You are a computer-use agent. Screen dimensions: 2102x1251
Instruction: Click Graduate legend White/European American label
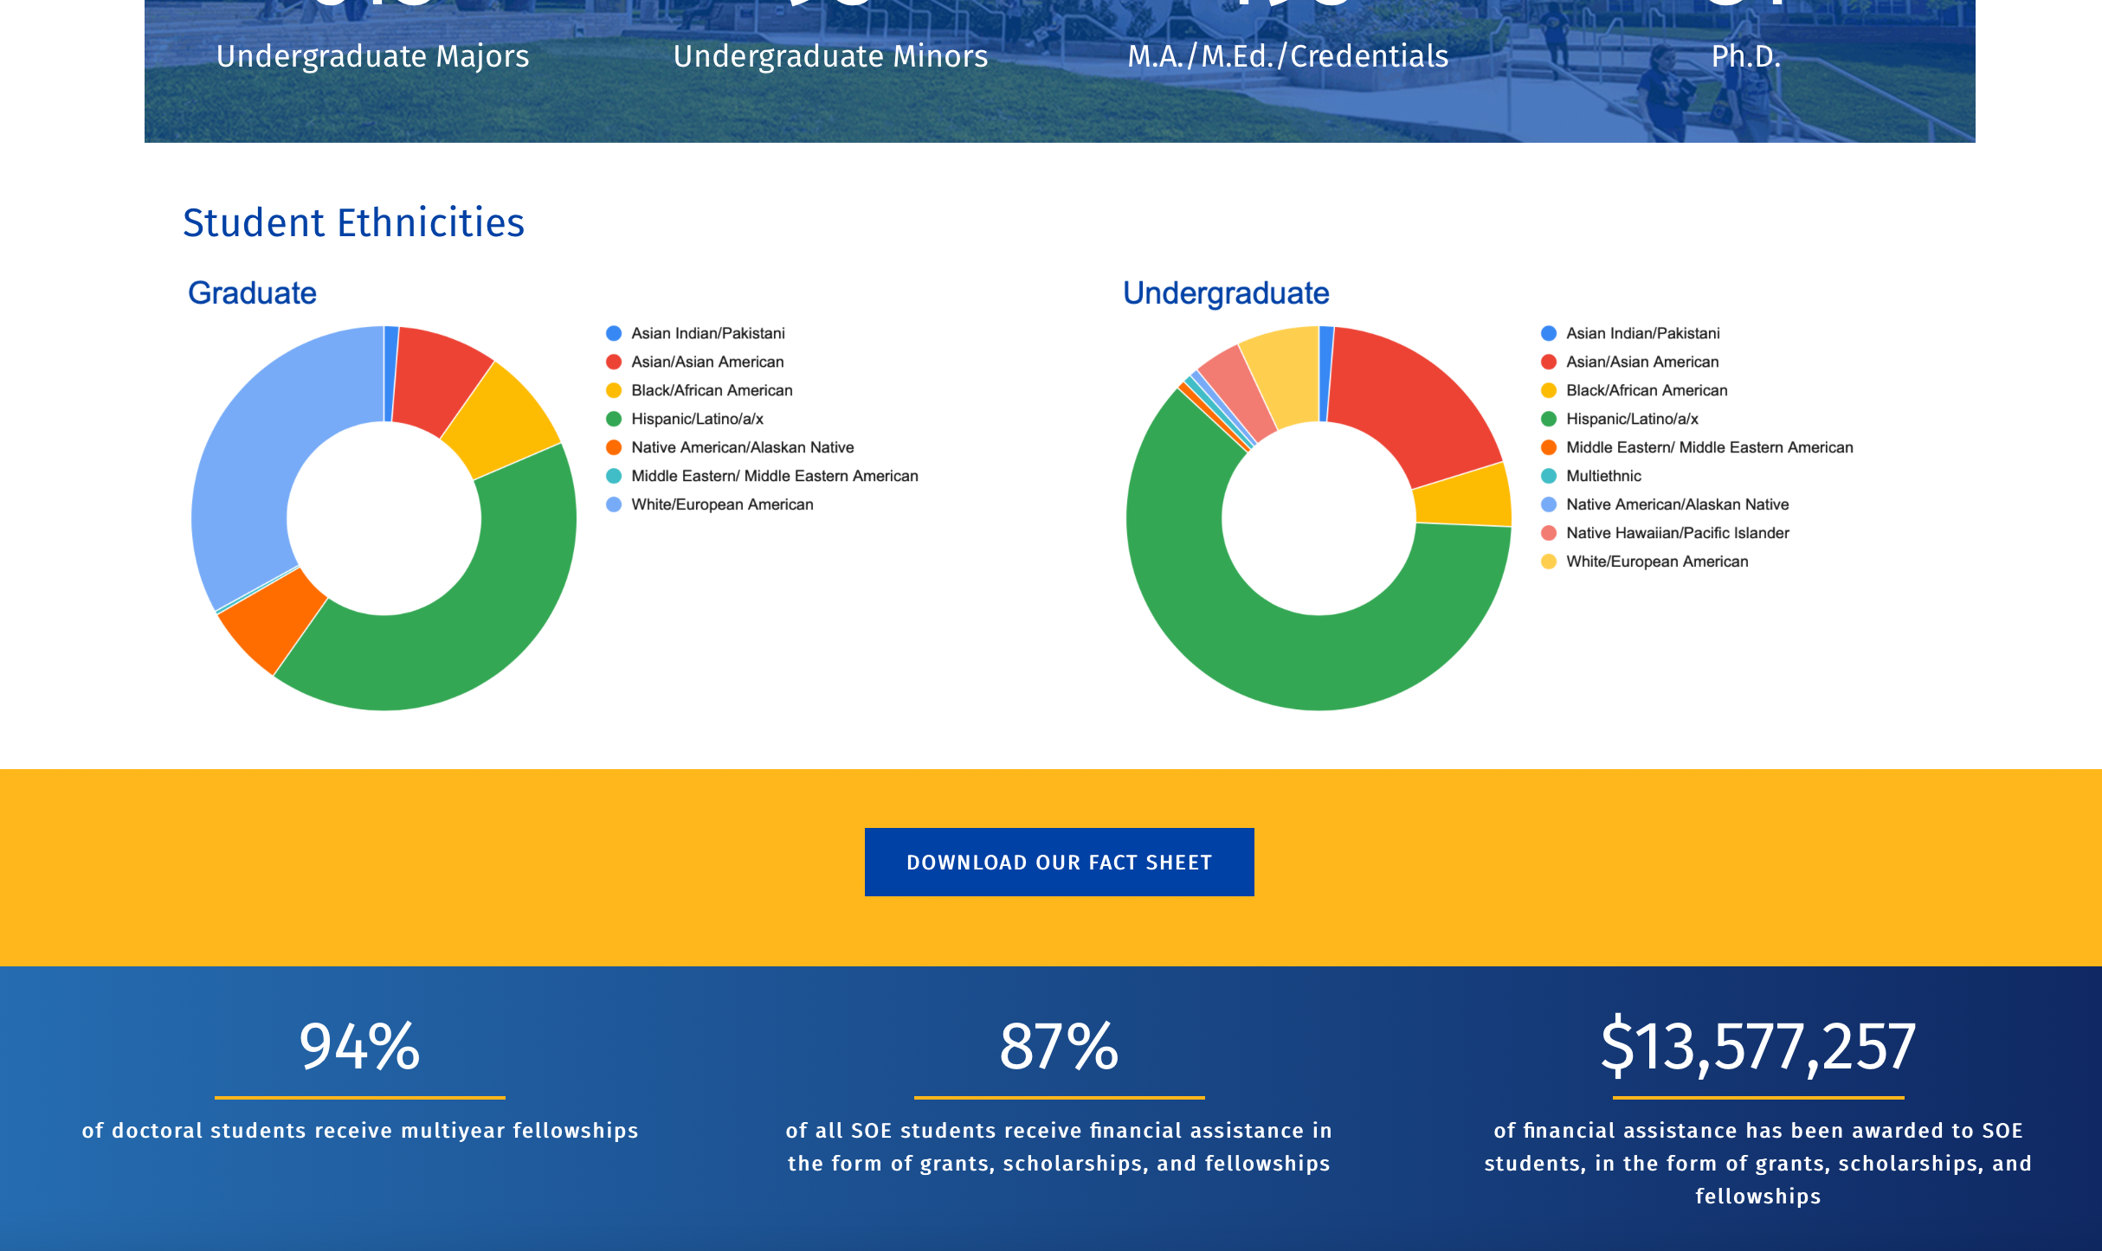[722, 504]
